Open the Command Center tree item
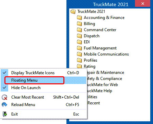This screenshot has width=153, height=124. pyautogui.click(x=100, y=30)
